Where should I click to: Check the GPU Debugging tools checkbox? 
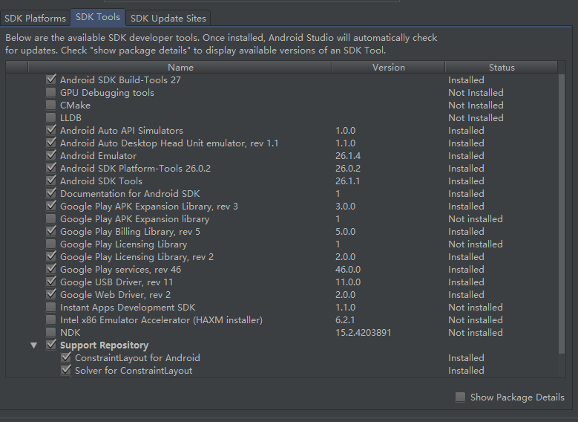[51, 92]
